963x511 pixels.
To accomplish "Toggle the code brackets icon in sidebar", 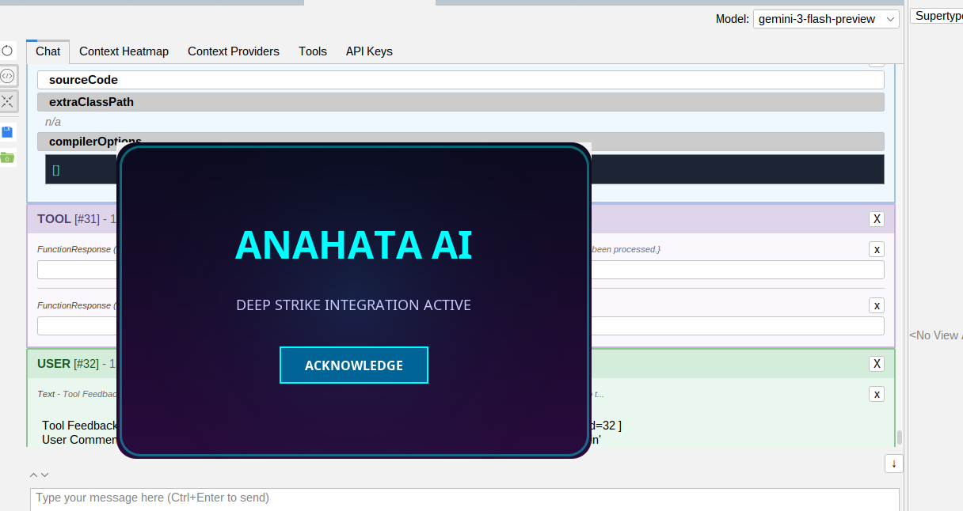I will pyautogui.click(x=7, y=76).
